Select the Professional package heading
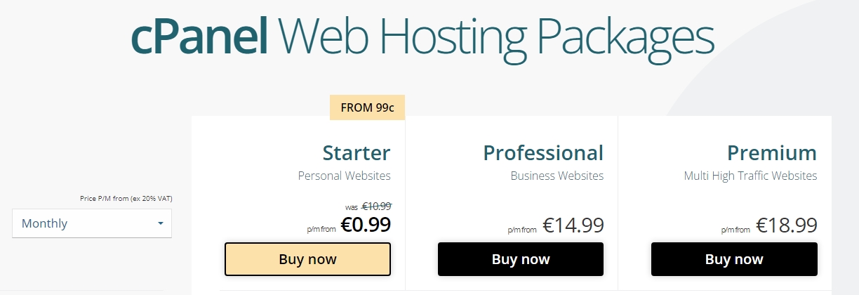 coord(543,152)
